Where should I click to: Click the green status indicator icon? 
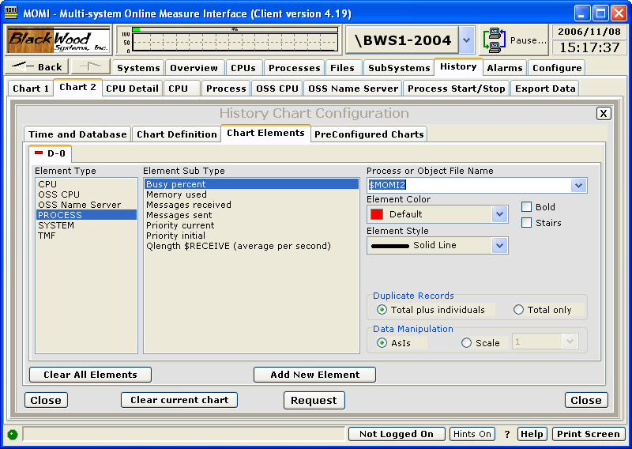(13, 435)
